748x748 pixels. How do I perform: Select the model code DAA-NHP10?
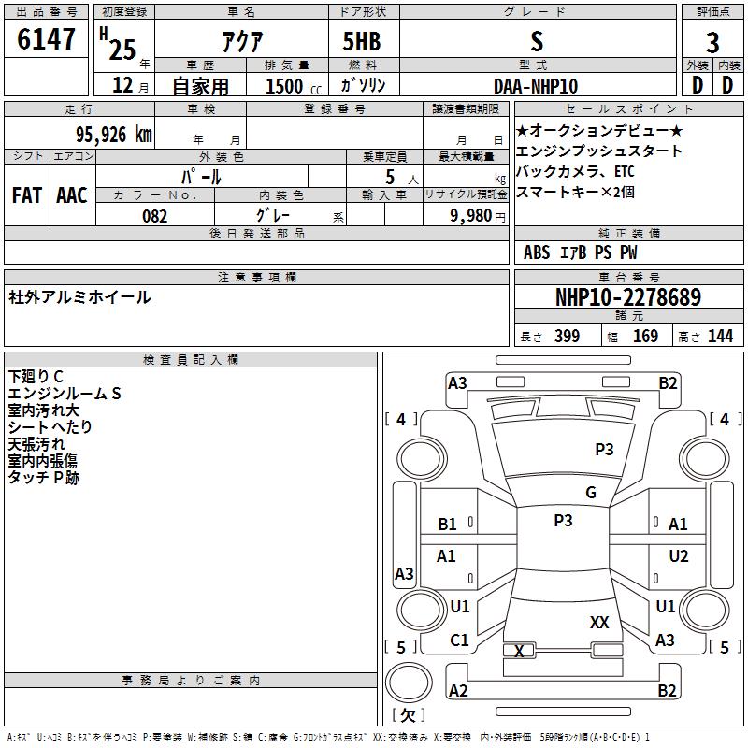tap(536, 86)
